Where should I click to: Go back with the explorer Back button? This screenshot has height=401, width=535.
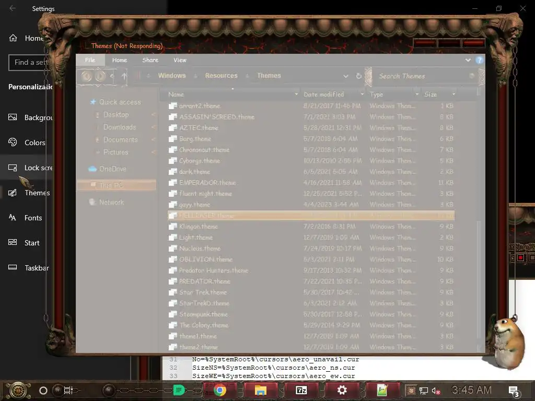pos(86,76)
